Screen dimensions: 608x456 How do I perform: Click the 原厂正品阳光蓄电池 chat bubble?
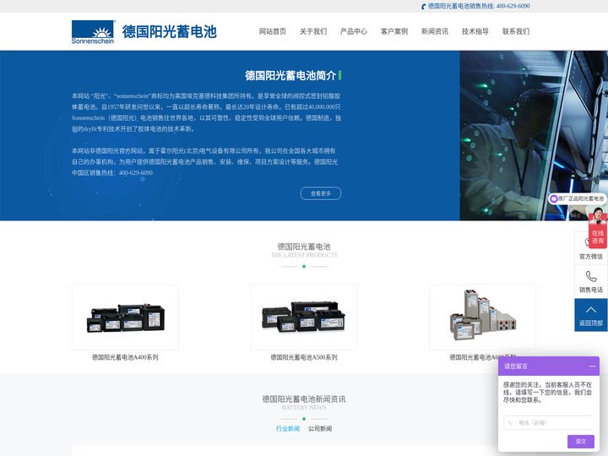pos(578,198)
